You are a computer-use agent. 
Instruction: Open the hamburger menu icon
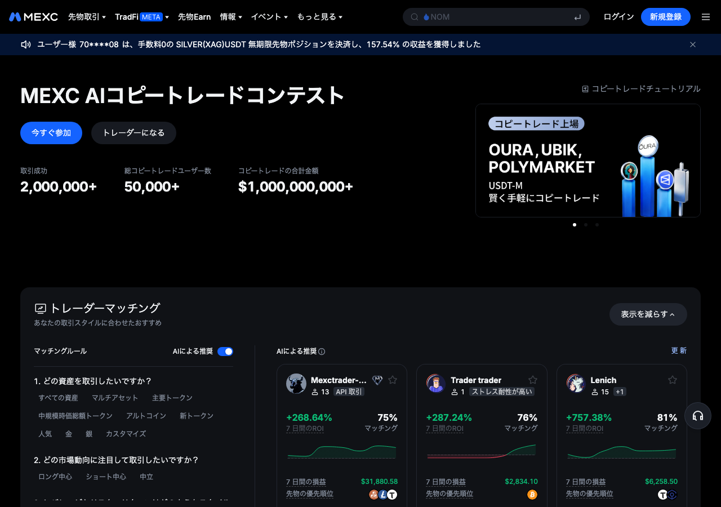pyautogui.click(x=706, y=17)
